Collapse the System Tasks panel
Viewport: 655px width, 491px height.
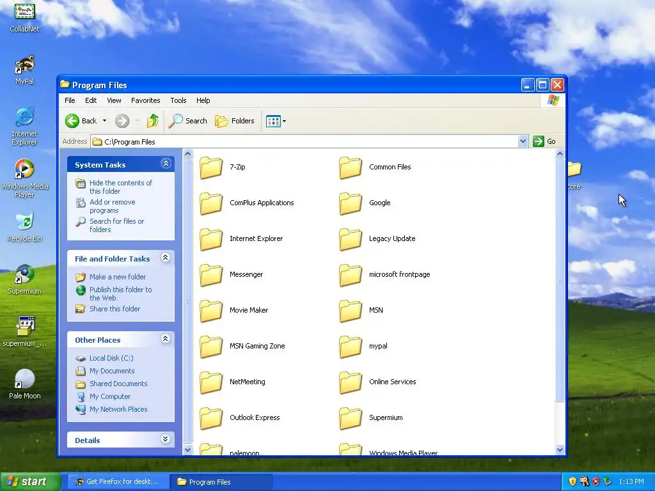166,164
